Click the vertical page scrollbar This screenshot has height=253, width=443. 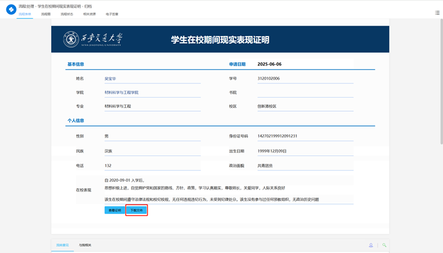[x=442, y=82]
